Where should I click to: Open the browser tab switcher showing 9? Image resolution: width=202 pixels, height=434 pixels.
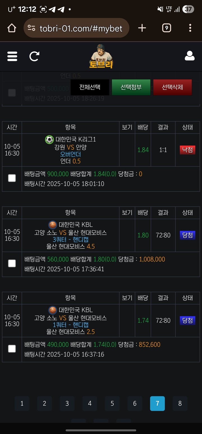point(167,28)
